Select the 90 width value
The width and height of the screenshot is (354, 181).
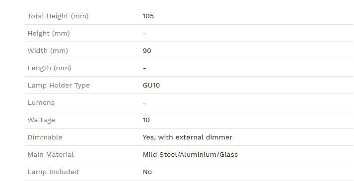coord(147,51)
